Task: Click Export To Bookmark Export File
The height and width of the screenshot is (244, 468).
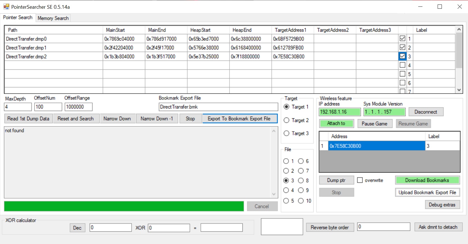Action: pyautogui.click(x=240, y=119)
